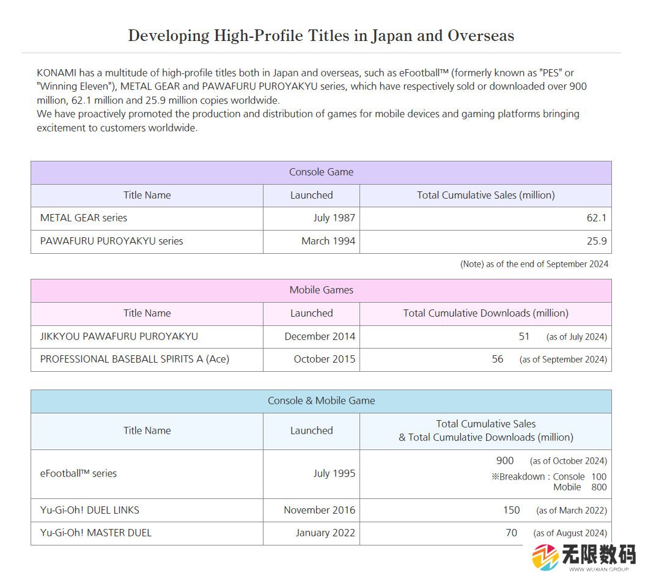The height and width of the screenshot is (573, 645).
Task: Select the "November 2016" launch date
Action: pos(319,510)
